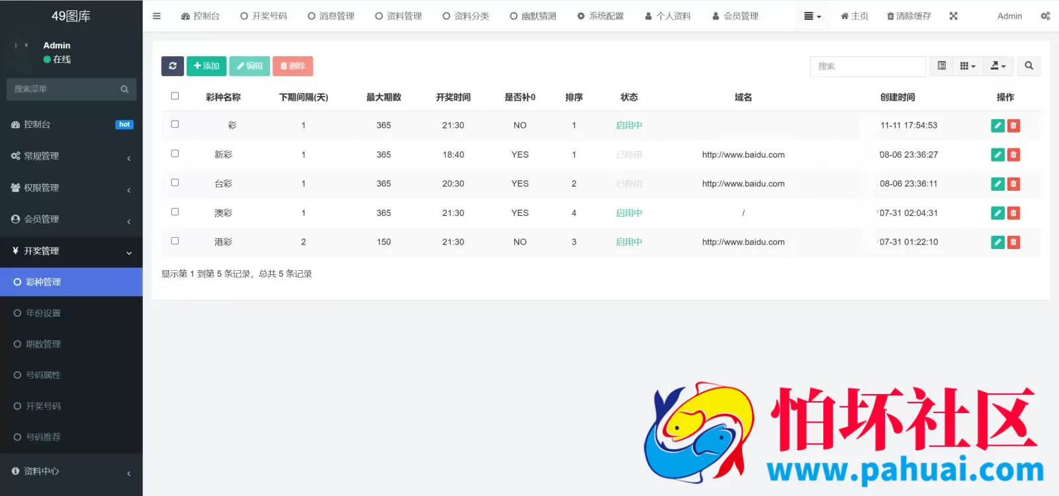Toggle 启用中 status of first row
Screen dimensions: 1059x496
click(x=629, y=126)
